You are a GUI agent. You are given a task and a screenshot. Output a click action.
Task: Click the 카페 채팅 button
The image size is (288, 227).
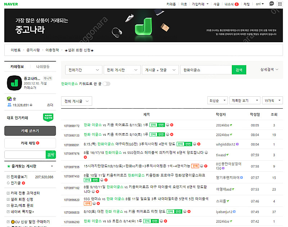(30, 143)
